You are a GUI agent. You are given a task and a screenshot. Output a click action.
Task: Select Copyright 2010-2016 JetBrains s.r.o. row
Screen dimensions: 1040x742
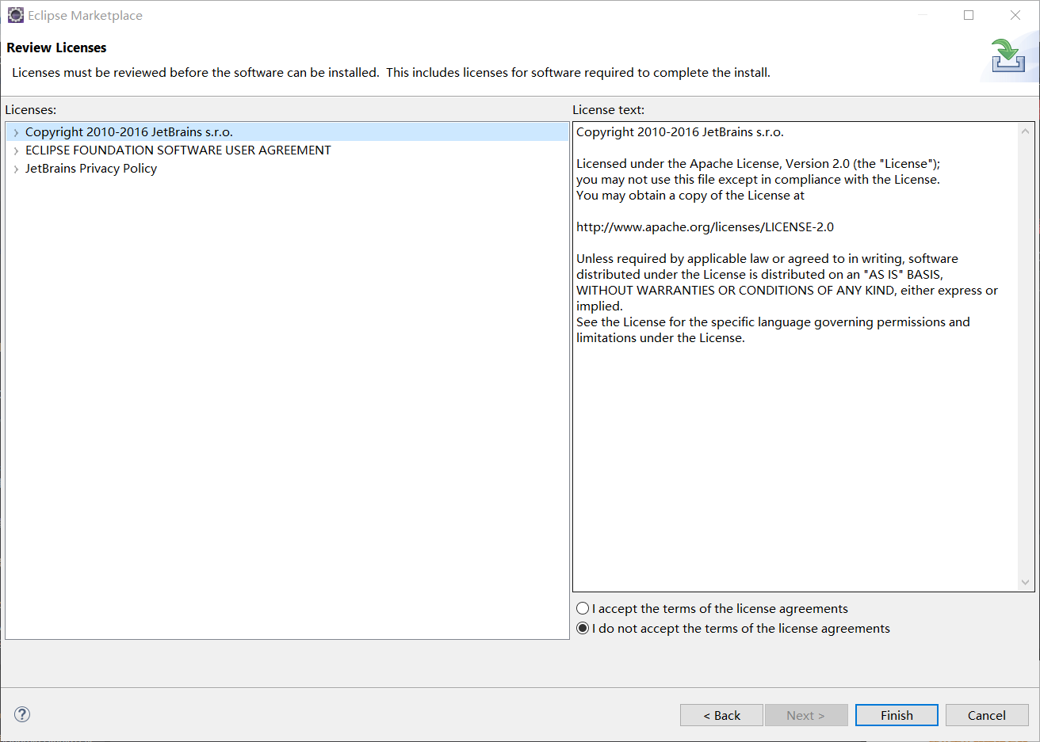pos(287,132)
